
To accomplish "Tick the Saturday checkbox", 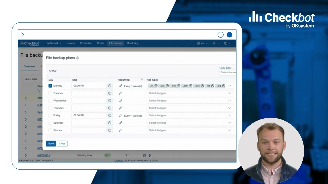I will pyautogui.click(x=50, y=123).
